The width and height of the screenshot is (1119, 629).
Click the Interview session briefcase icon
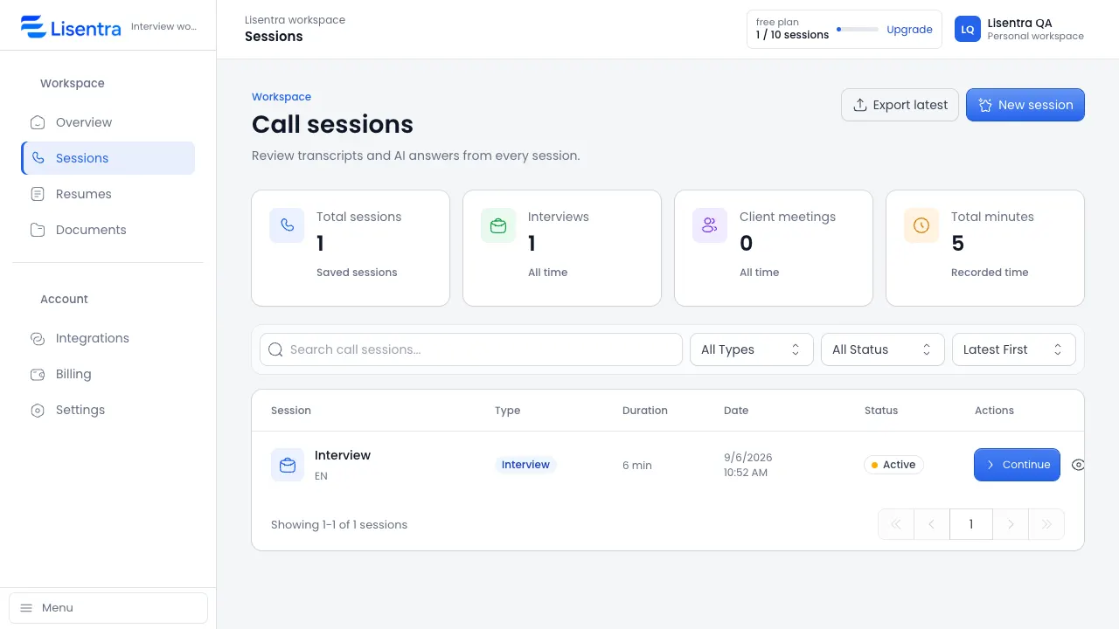coord(288,465)
